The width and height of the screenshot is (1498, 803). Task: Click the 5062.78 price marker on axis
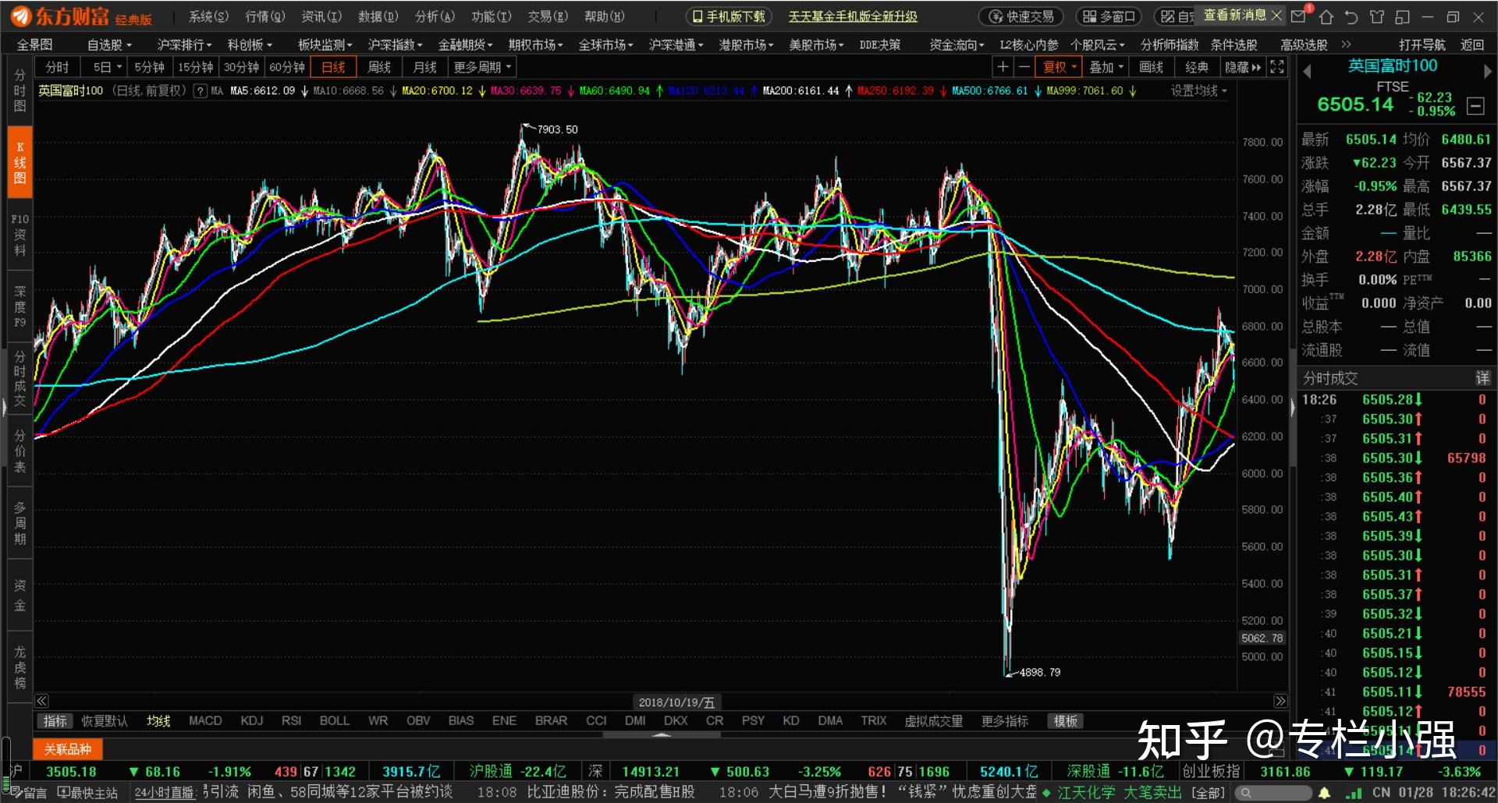click(x=1262, y=639)
